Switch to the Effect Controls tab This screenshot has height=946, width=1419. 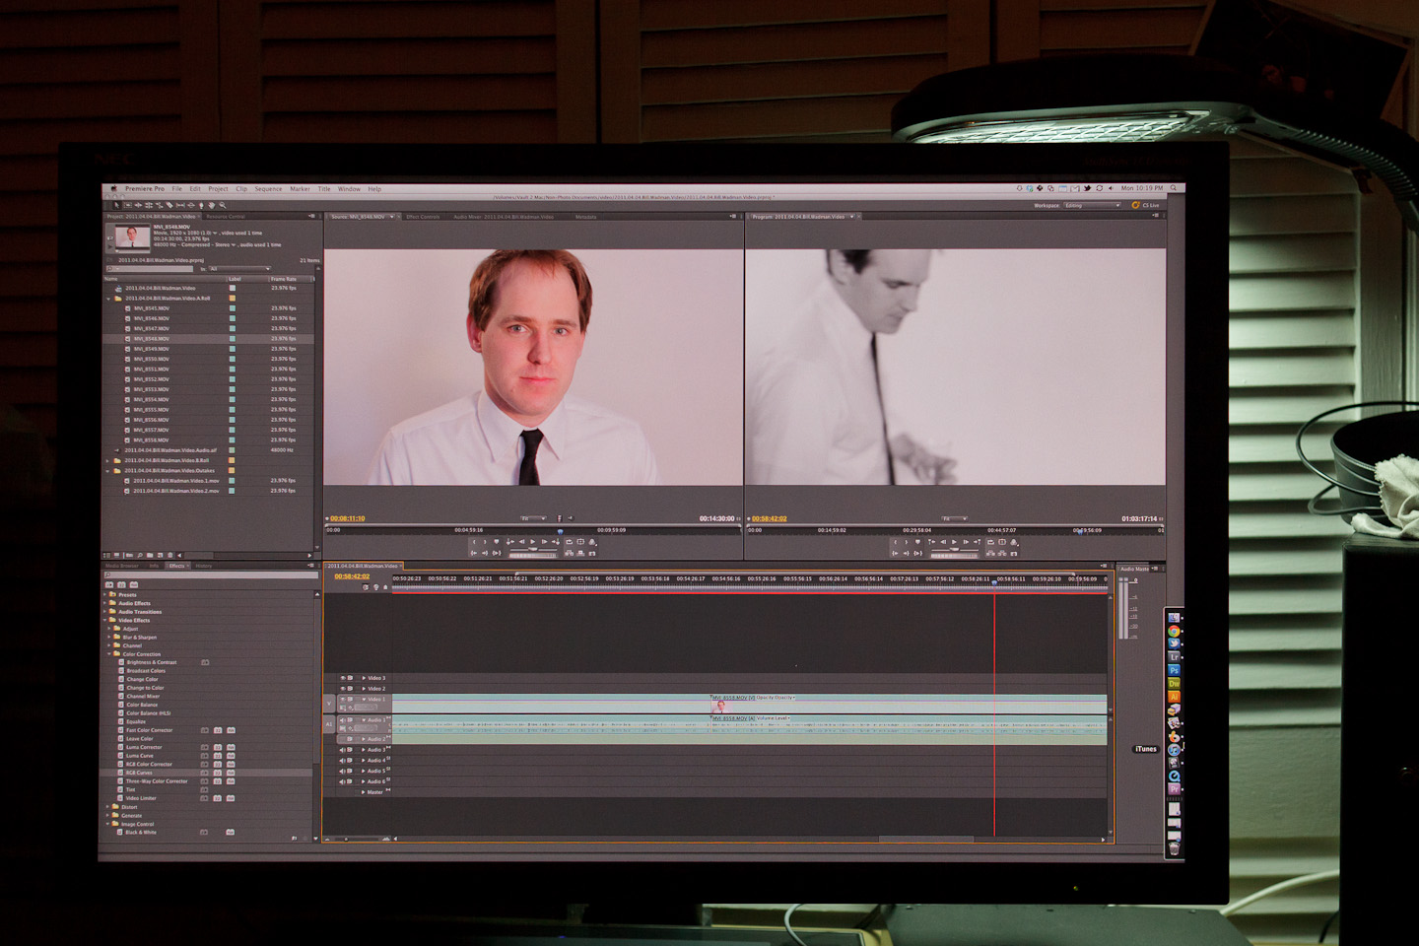point(423,217)
